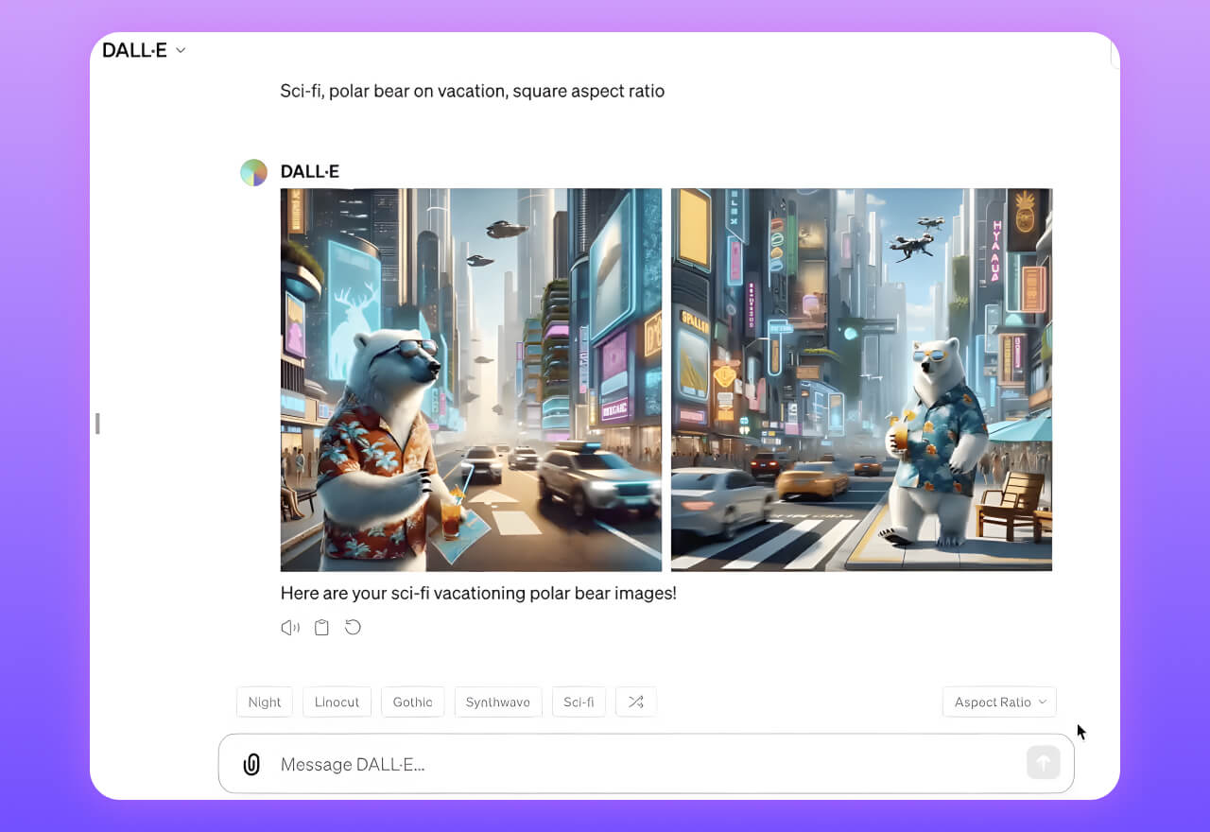
Task: Apply the Sci-fi style suggestion
Action: [579, 702]
